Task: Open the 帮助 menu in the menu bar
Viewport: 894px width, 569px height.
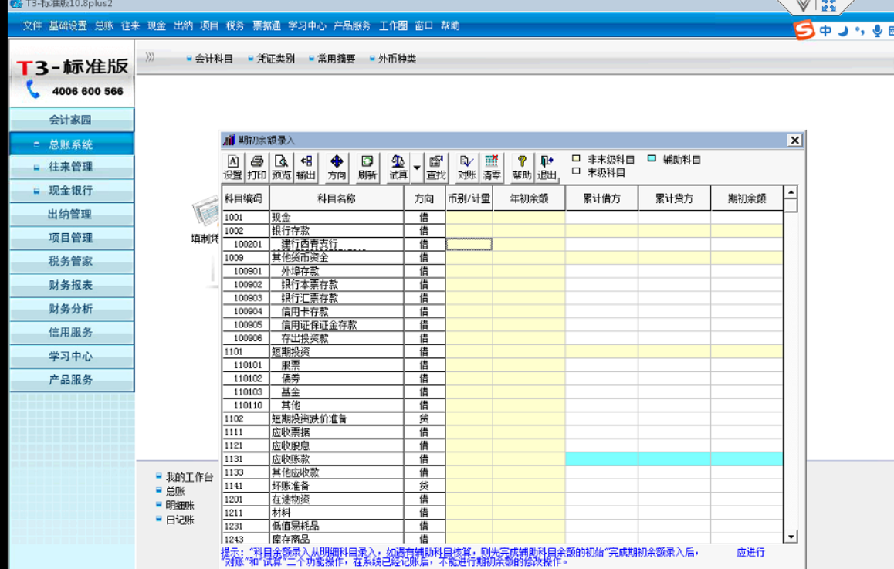Action: 450,25
